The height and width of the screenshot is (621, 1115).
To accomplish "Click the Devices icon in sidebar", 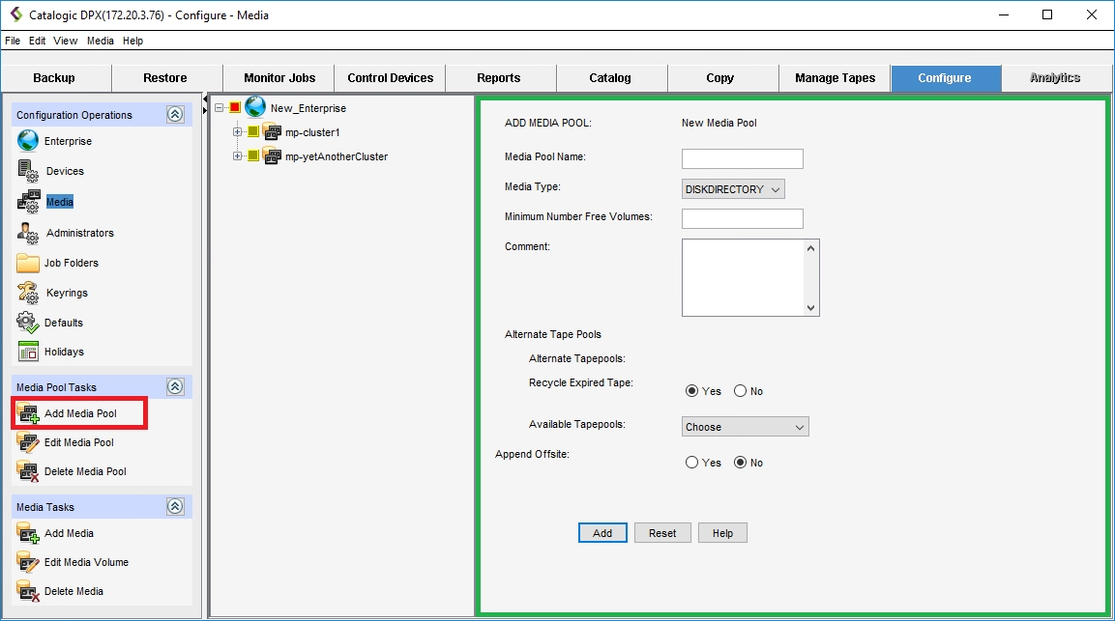I will pyautogui.click(x=28, y=171).
